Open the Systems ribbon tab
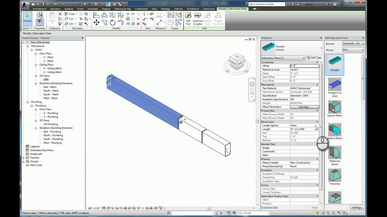The width and height of the screenshot is (387, 217). pyautogui.click(x=69, y=9)
